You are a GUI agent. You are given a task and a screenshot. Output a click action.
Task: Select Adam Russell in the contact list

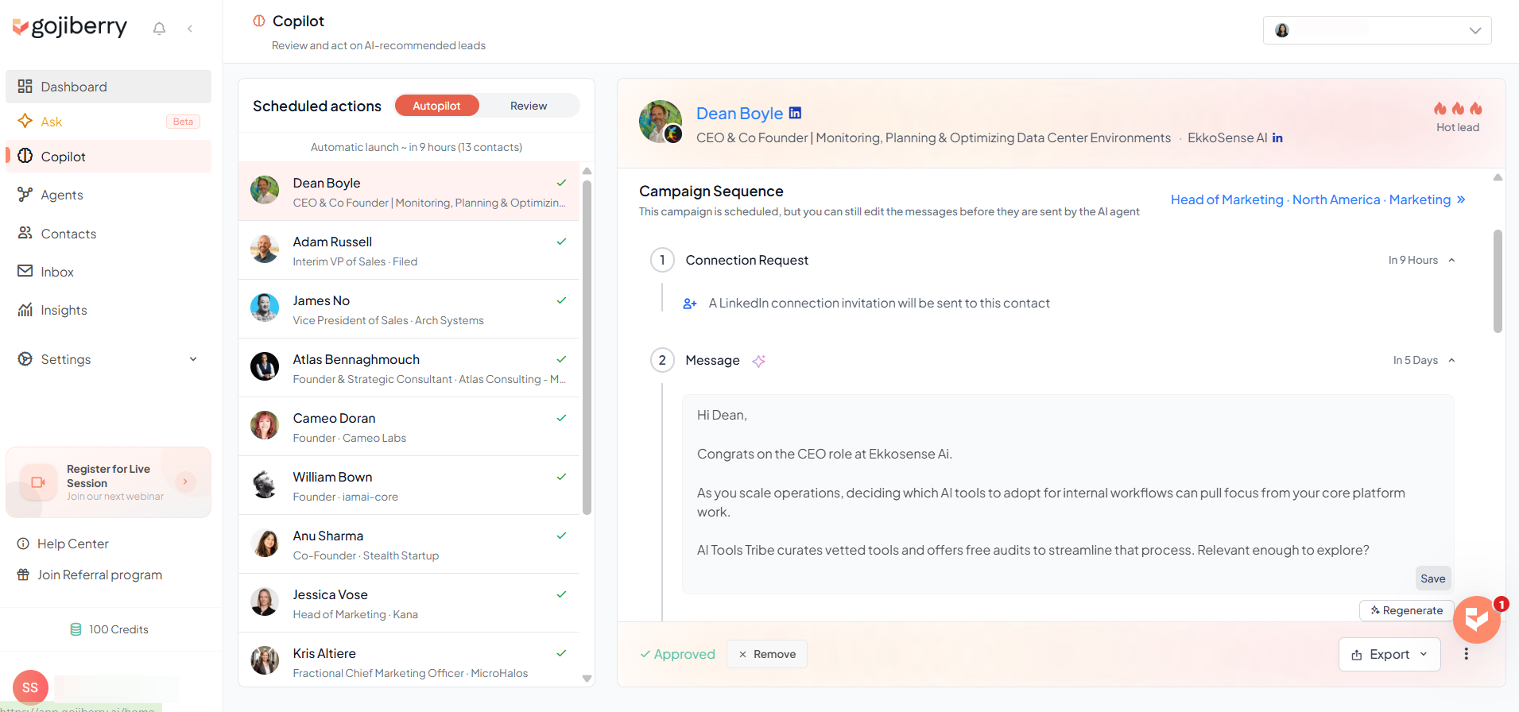[x=409, y=250]
